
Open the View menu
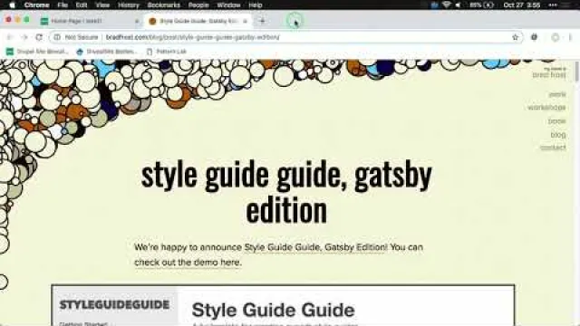click(102, 5)
